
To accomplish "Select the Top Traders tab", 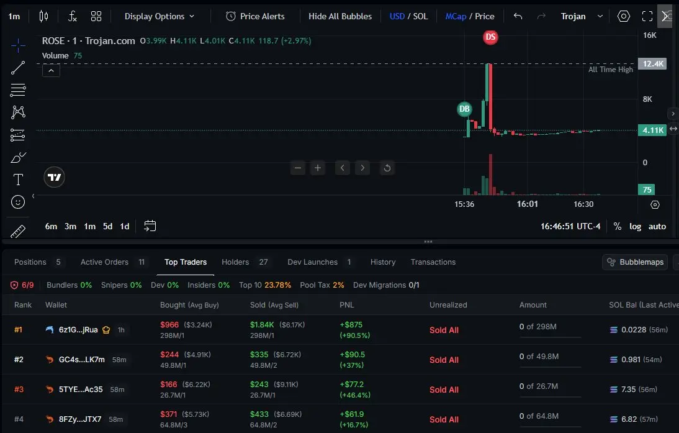I will 186,262.
